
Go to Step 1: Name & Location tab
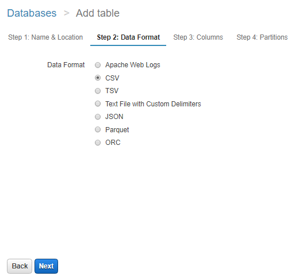[x=45, y=37]
